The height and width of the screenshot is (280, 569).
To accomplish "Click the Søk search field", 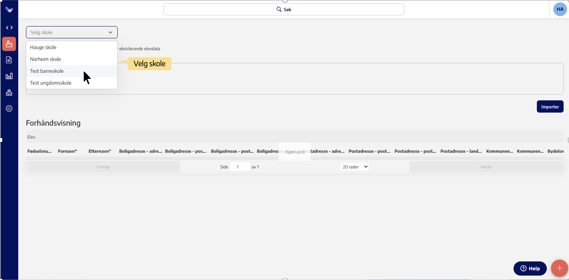I will tap(284, 10).
